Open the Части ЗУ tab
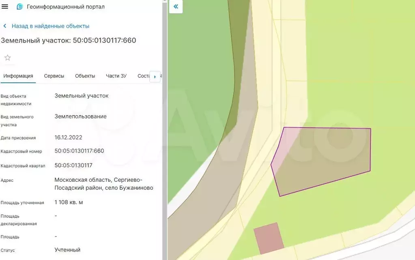 click(x=116, y=76)
